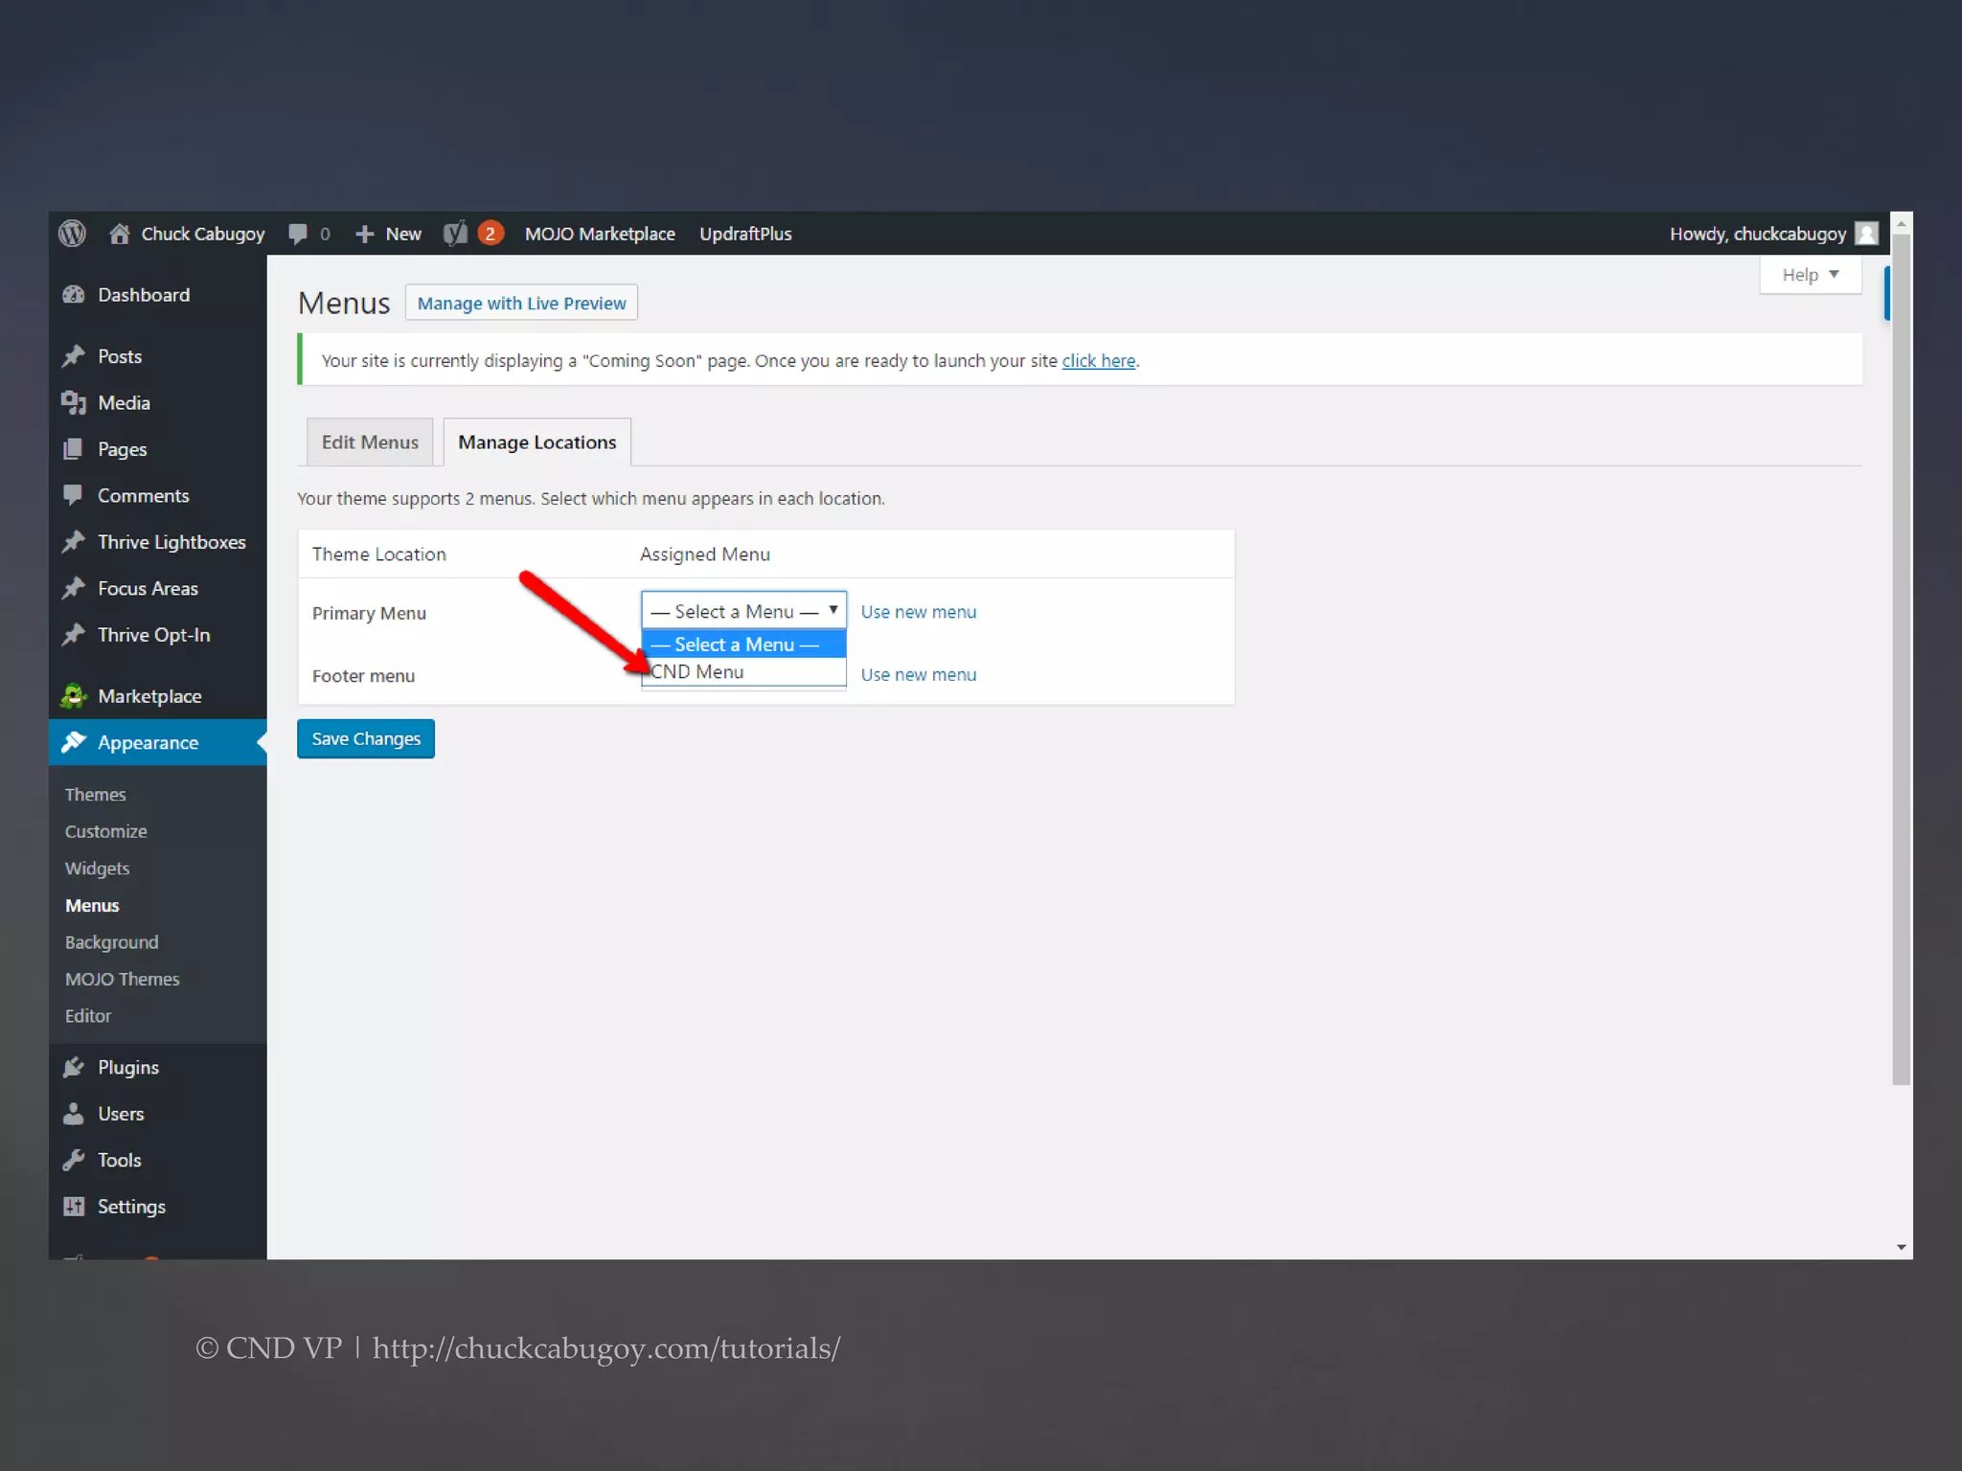The width and height of the screenshot is (1962, 1471).
Task: Expand the Help panel
Action: tap(1811, 275)
